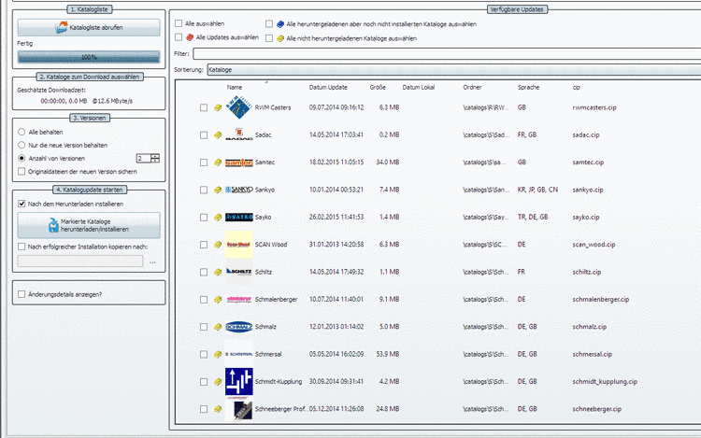The height and width of the screenshot is (438, 701).
Task: Tick the checkbox for Samtec catalog
Action: [x=204, y=162]
